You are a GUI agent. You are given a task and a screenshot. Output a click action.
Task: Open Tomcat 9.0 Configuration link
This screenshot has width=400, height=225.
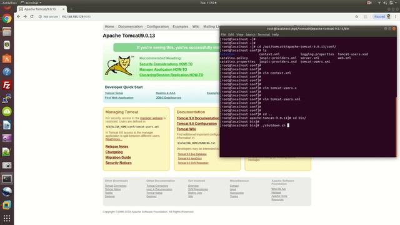pos(197,124)
